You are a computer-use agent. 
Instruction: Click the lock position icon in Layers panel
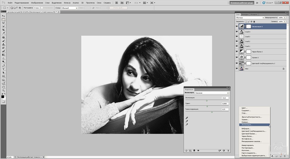pyautogui.click(x=251, y=21)
